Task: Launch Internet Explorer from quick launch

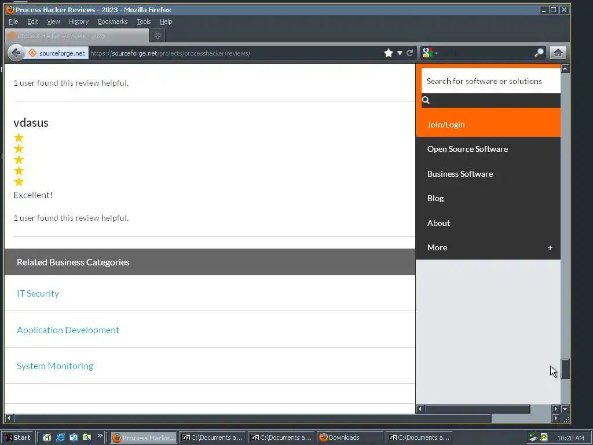Action: coord(60,437)
